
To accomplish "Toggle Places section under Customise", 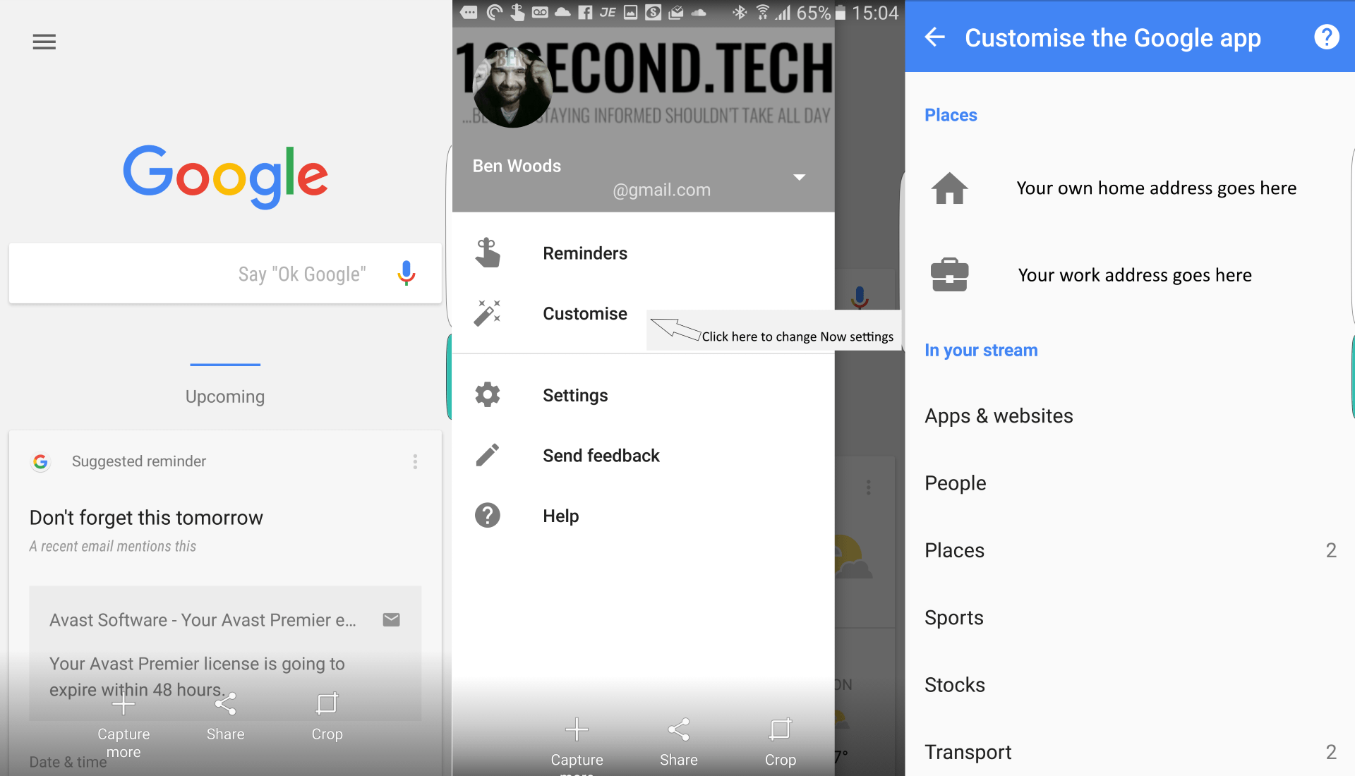I will tap(951, 114).
